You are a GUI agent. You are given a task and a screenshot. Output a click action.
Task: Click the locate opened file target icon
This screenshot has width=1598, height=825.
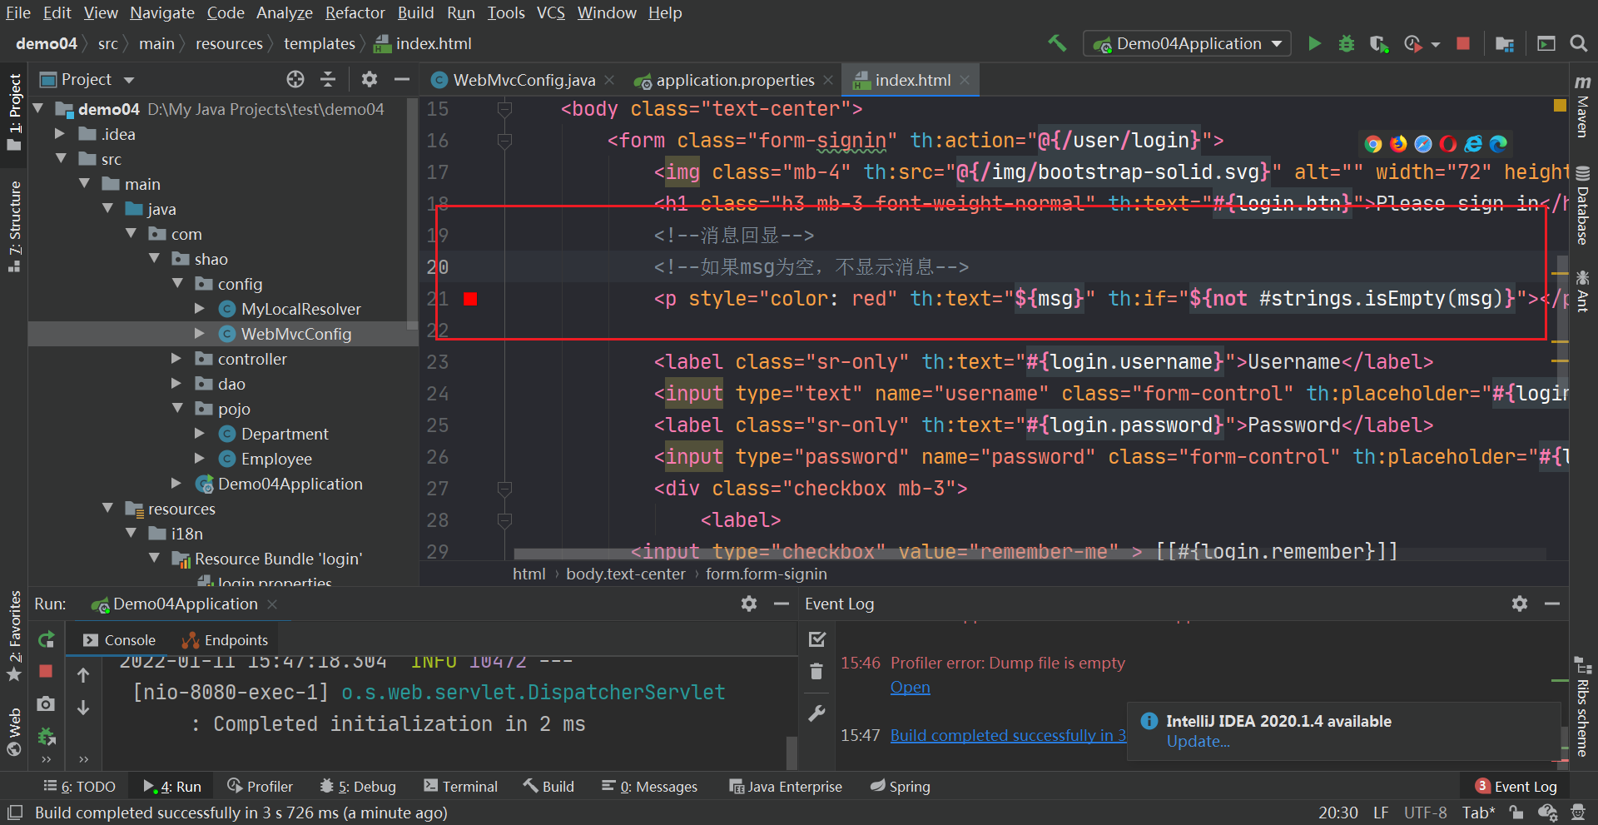point(295,79)
